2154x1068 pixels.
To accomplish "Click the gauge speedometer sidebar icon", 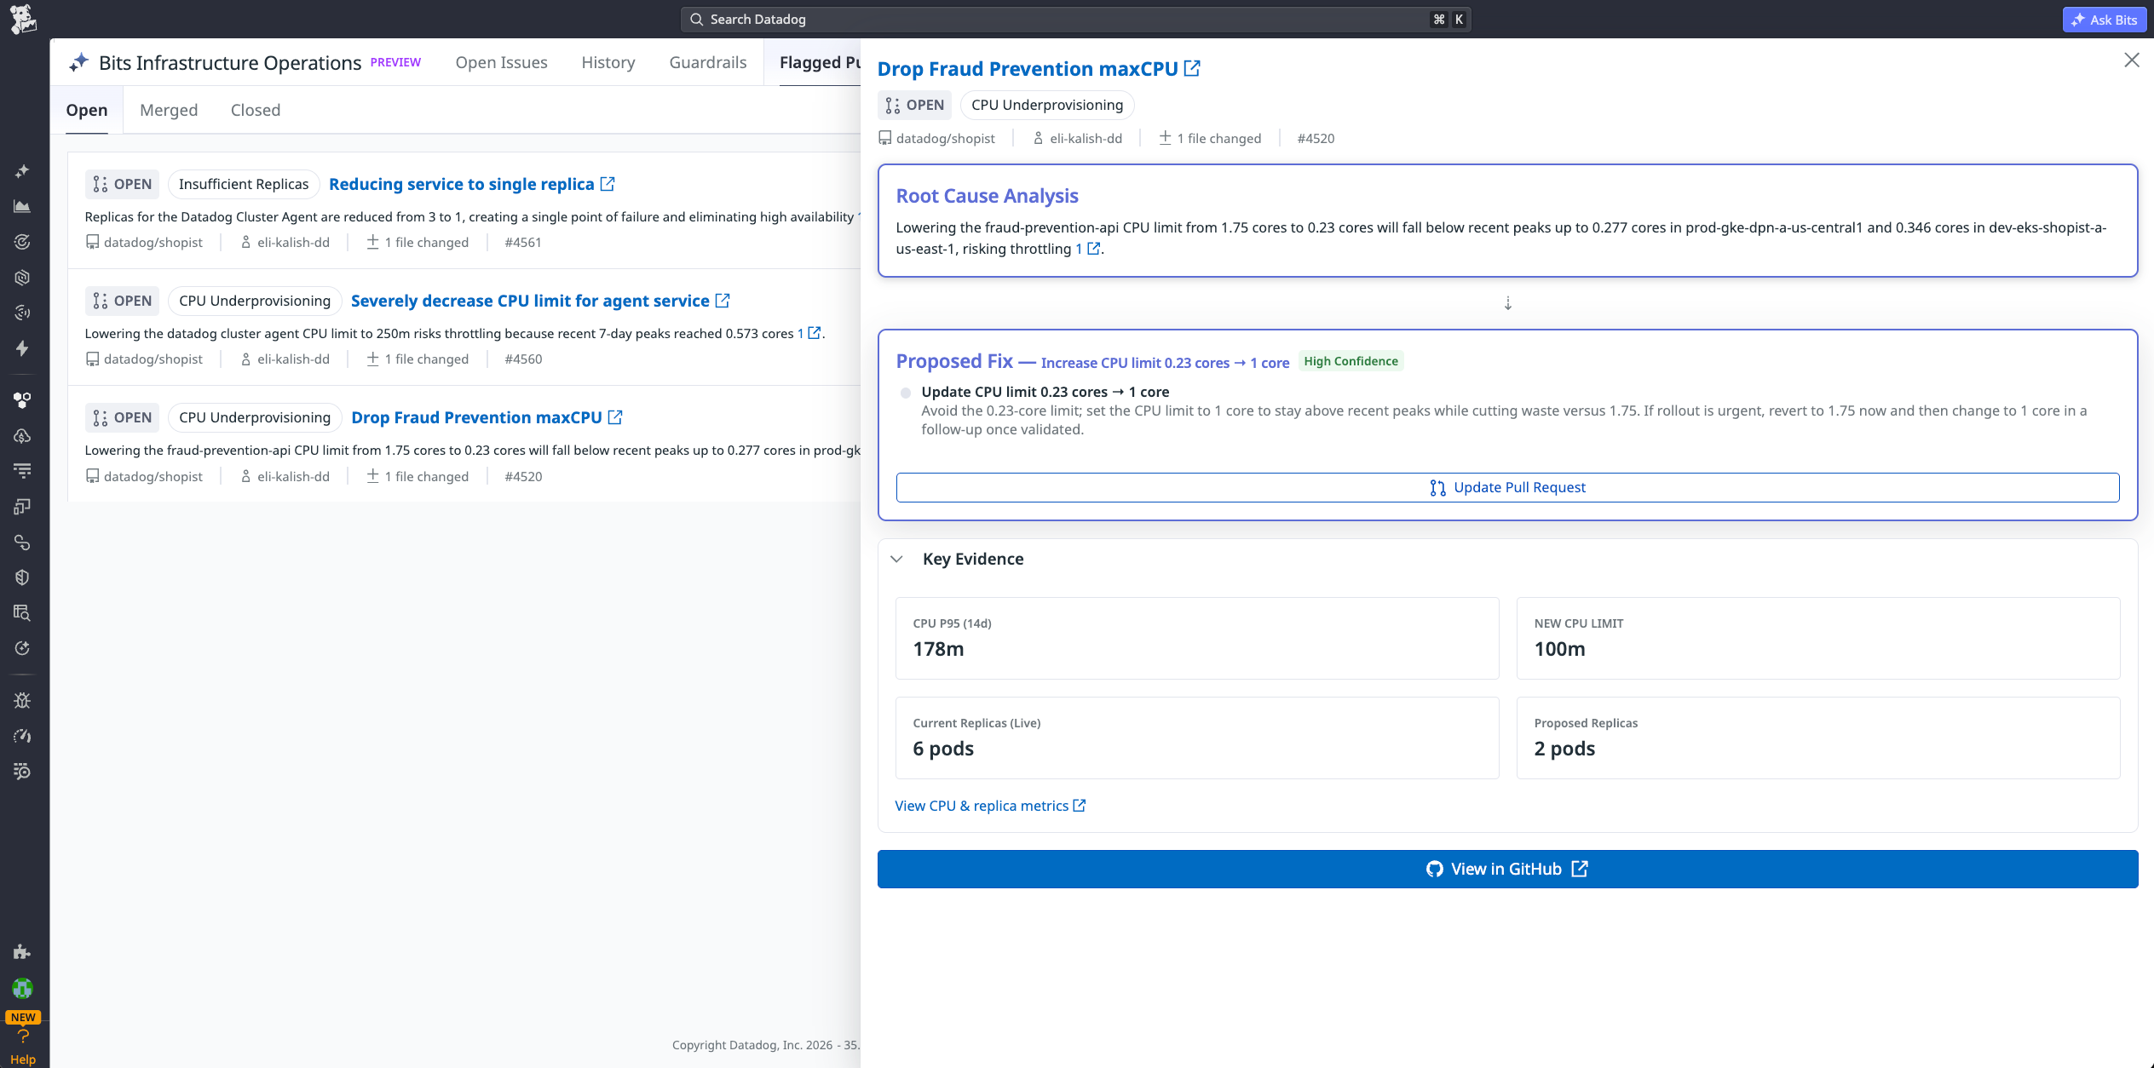I will [x=23, y=736].
